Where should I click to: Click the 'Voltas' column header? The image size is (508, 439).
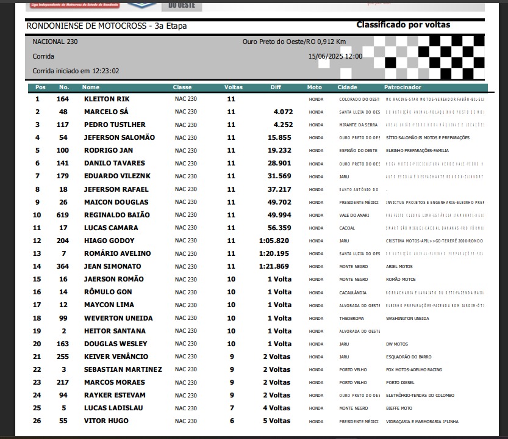[x=234, y=87]
